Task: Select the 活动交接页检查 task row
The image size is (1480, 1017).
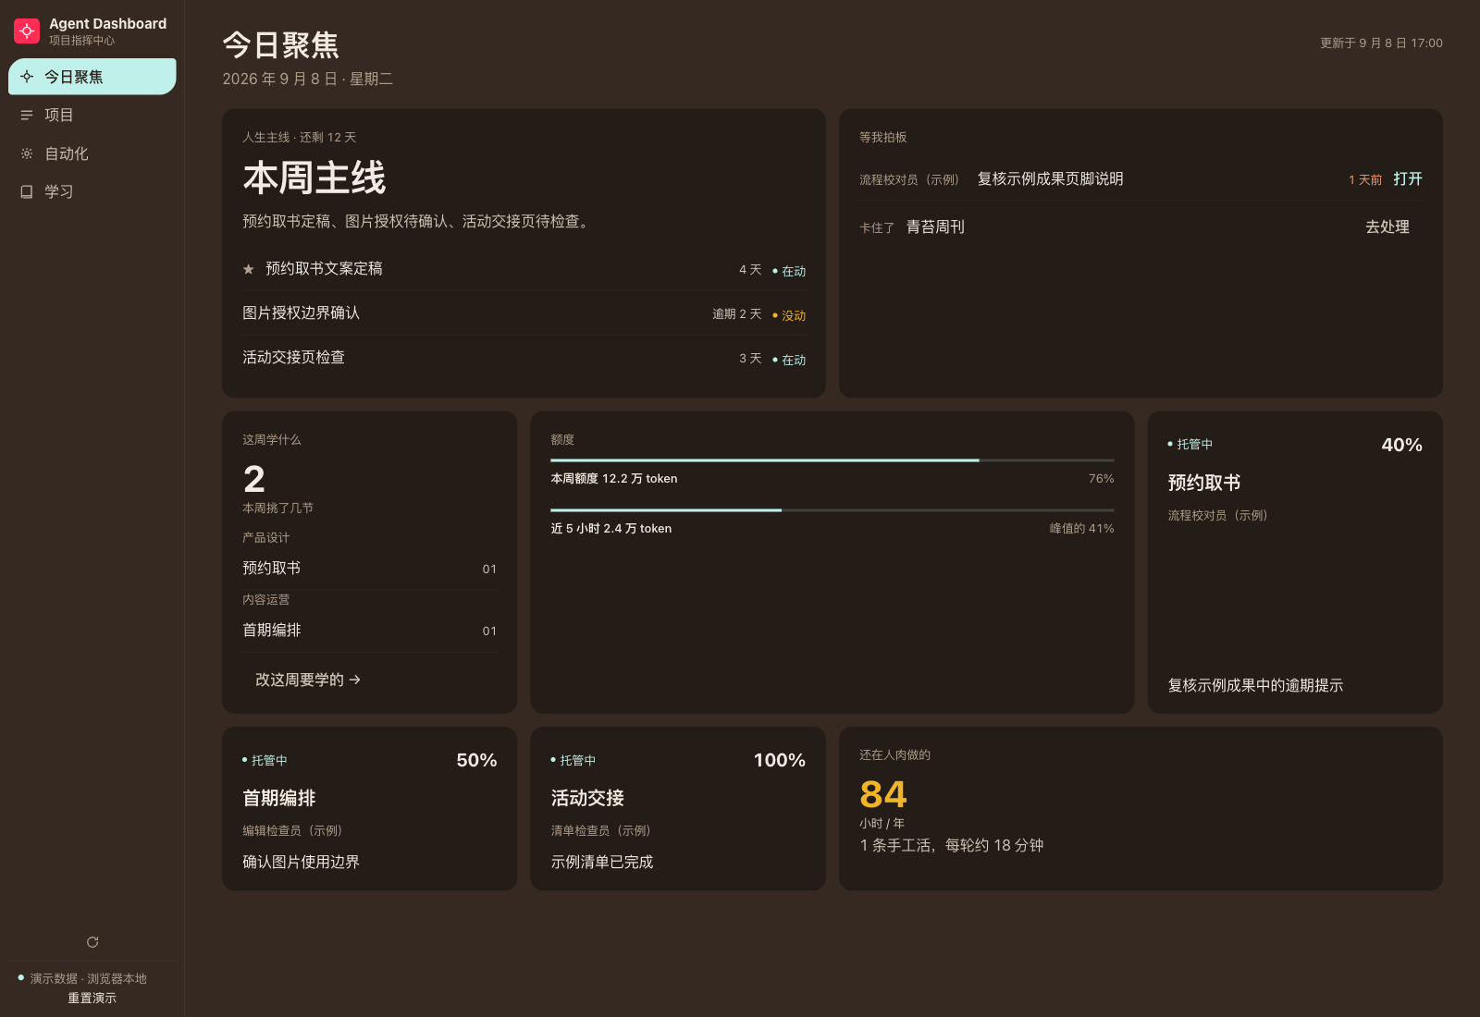Action: point(524,358)
